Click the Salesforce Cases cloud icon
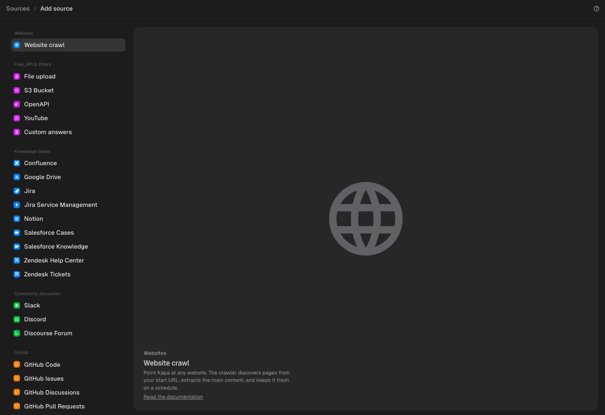The height and width of the screenshot is (415, 605). click(17, 233)
